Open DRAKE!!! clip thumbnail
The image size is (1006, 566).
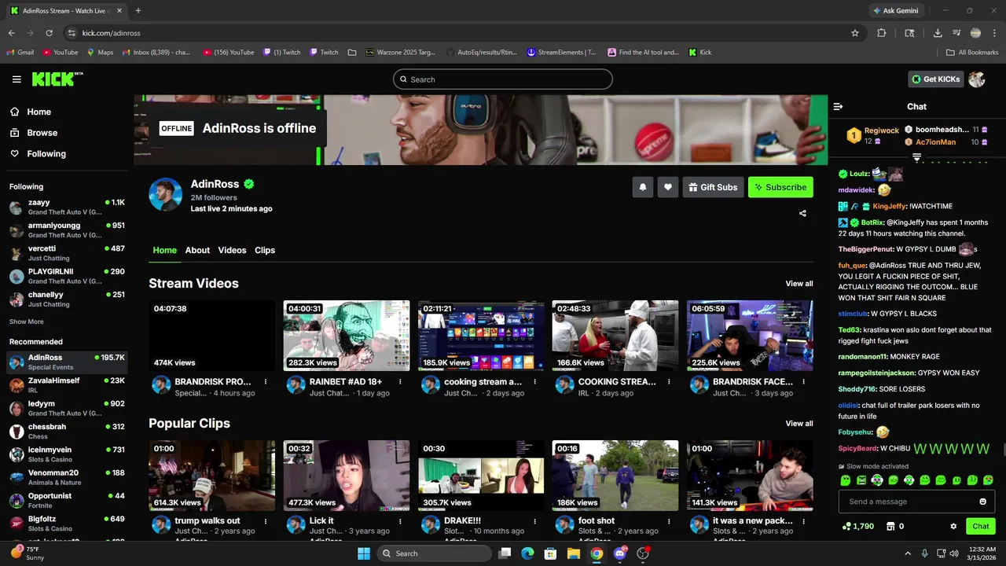[481, 476]
